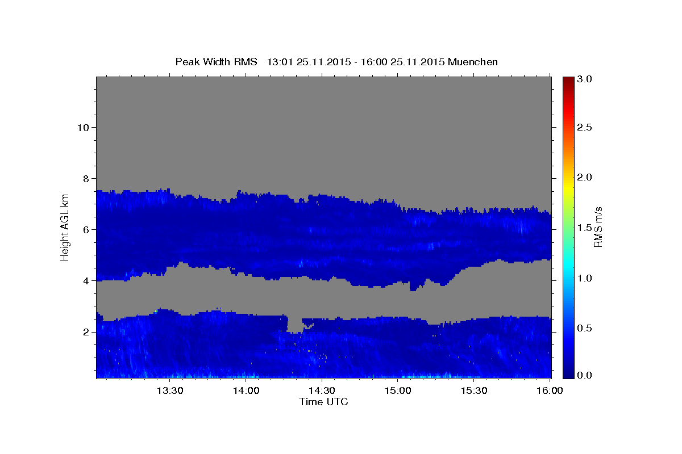Screen dimensions: 682x454
Task: Click the height axis label 10
Action: pos(82,127)
